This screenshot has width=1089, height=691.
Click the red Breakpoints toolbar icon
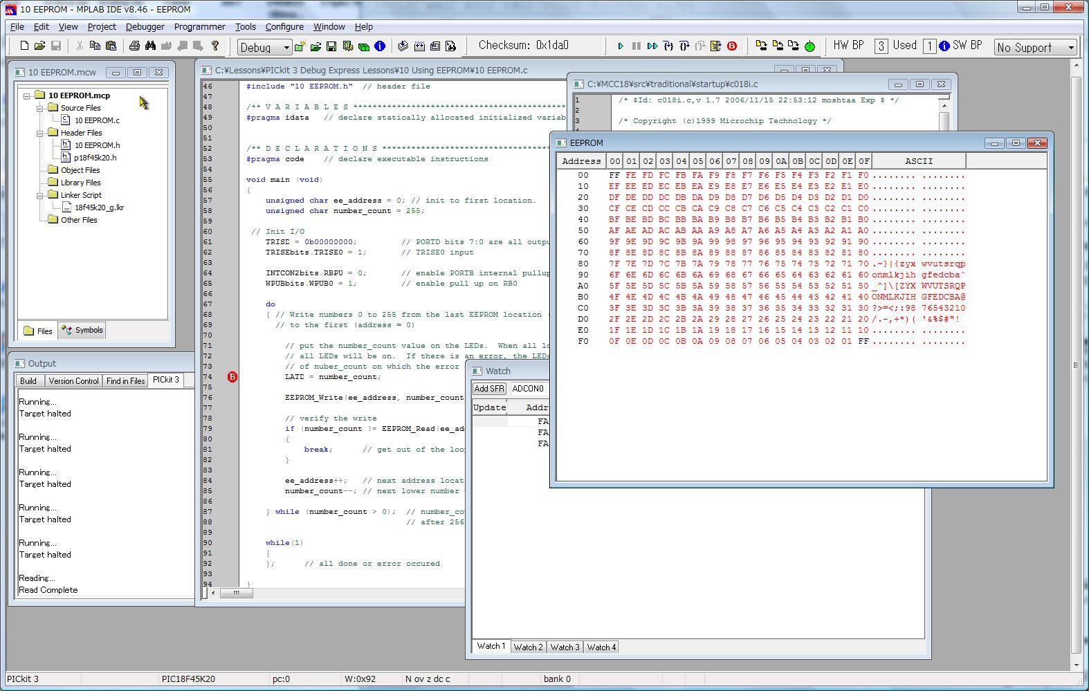tap(732, 46)
